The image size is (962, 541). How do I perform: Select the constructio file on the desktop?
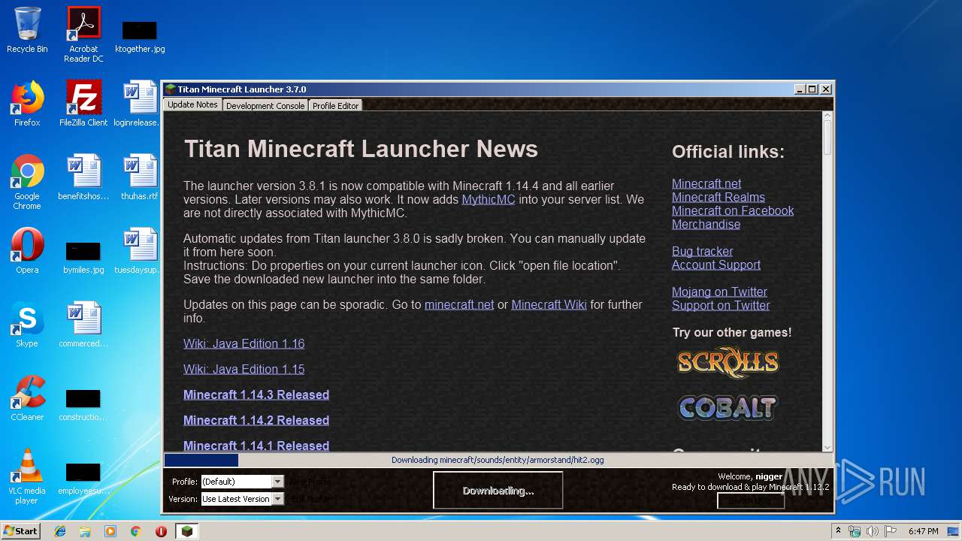(83, 403)
